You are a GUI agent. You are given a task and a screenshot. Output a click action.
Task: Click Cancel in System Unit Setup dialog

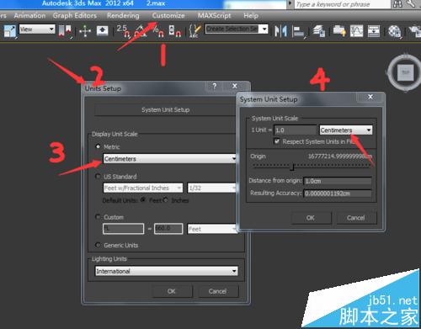click(x=356, y=218)
